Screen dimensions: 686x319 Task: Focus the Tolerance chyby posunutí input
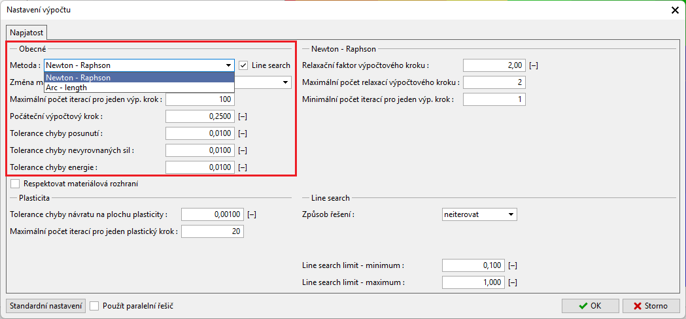[199, 133]
